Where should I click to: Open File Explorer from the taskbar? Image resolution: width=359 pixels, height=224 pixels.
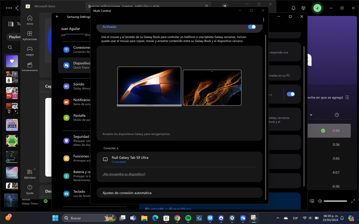point(144,218)
